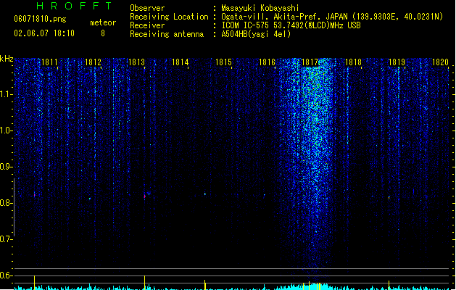Viewport: 456px width, 290px height.
Task: Click the red echo dot below 1813
Action: tap(145, 196)
